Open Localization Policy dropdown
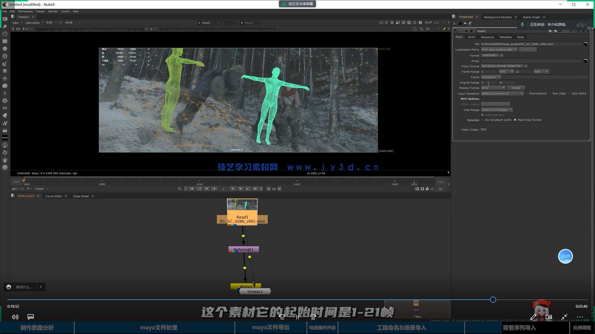 499,49
